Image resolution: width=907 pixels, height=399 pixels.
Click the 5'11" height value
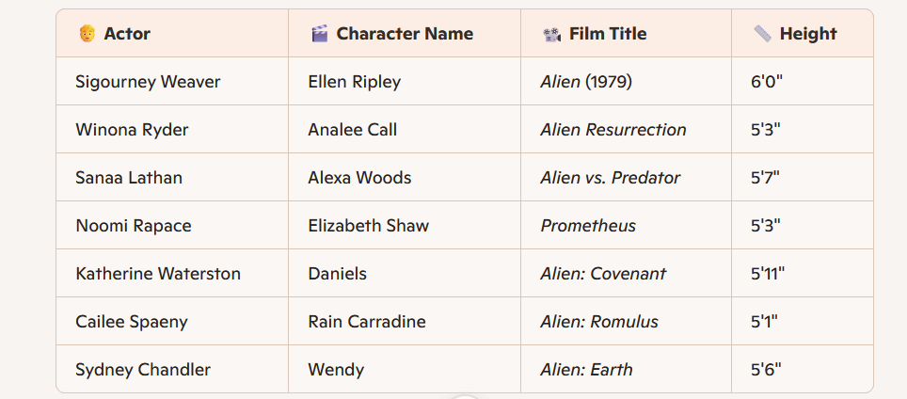pos(768,273)
